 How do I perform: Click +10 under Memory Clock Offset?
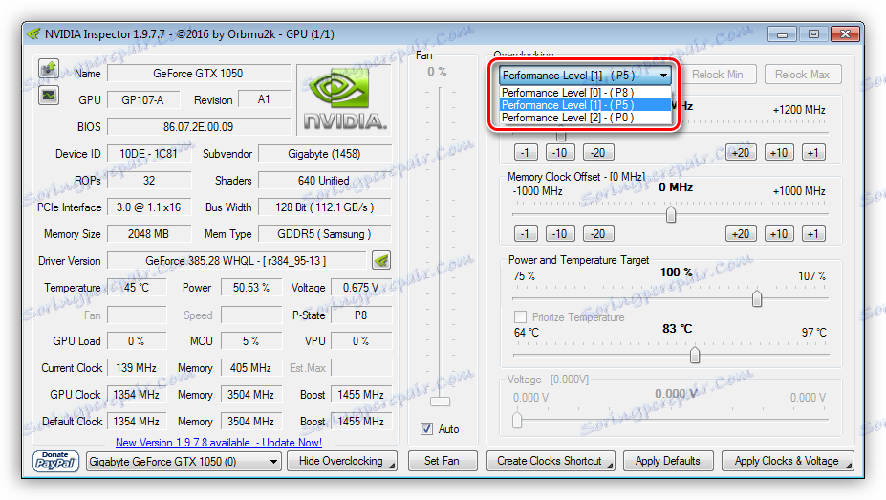779,234
